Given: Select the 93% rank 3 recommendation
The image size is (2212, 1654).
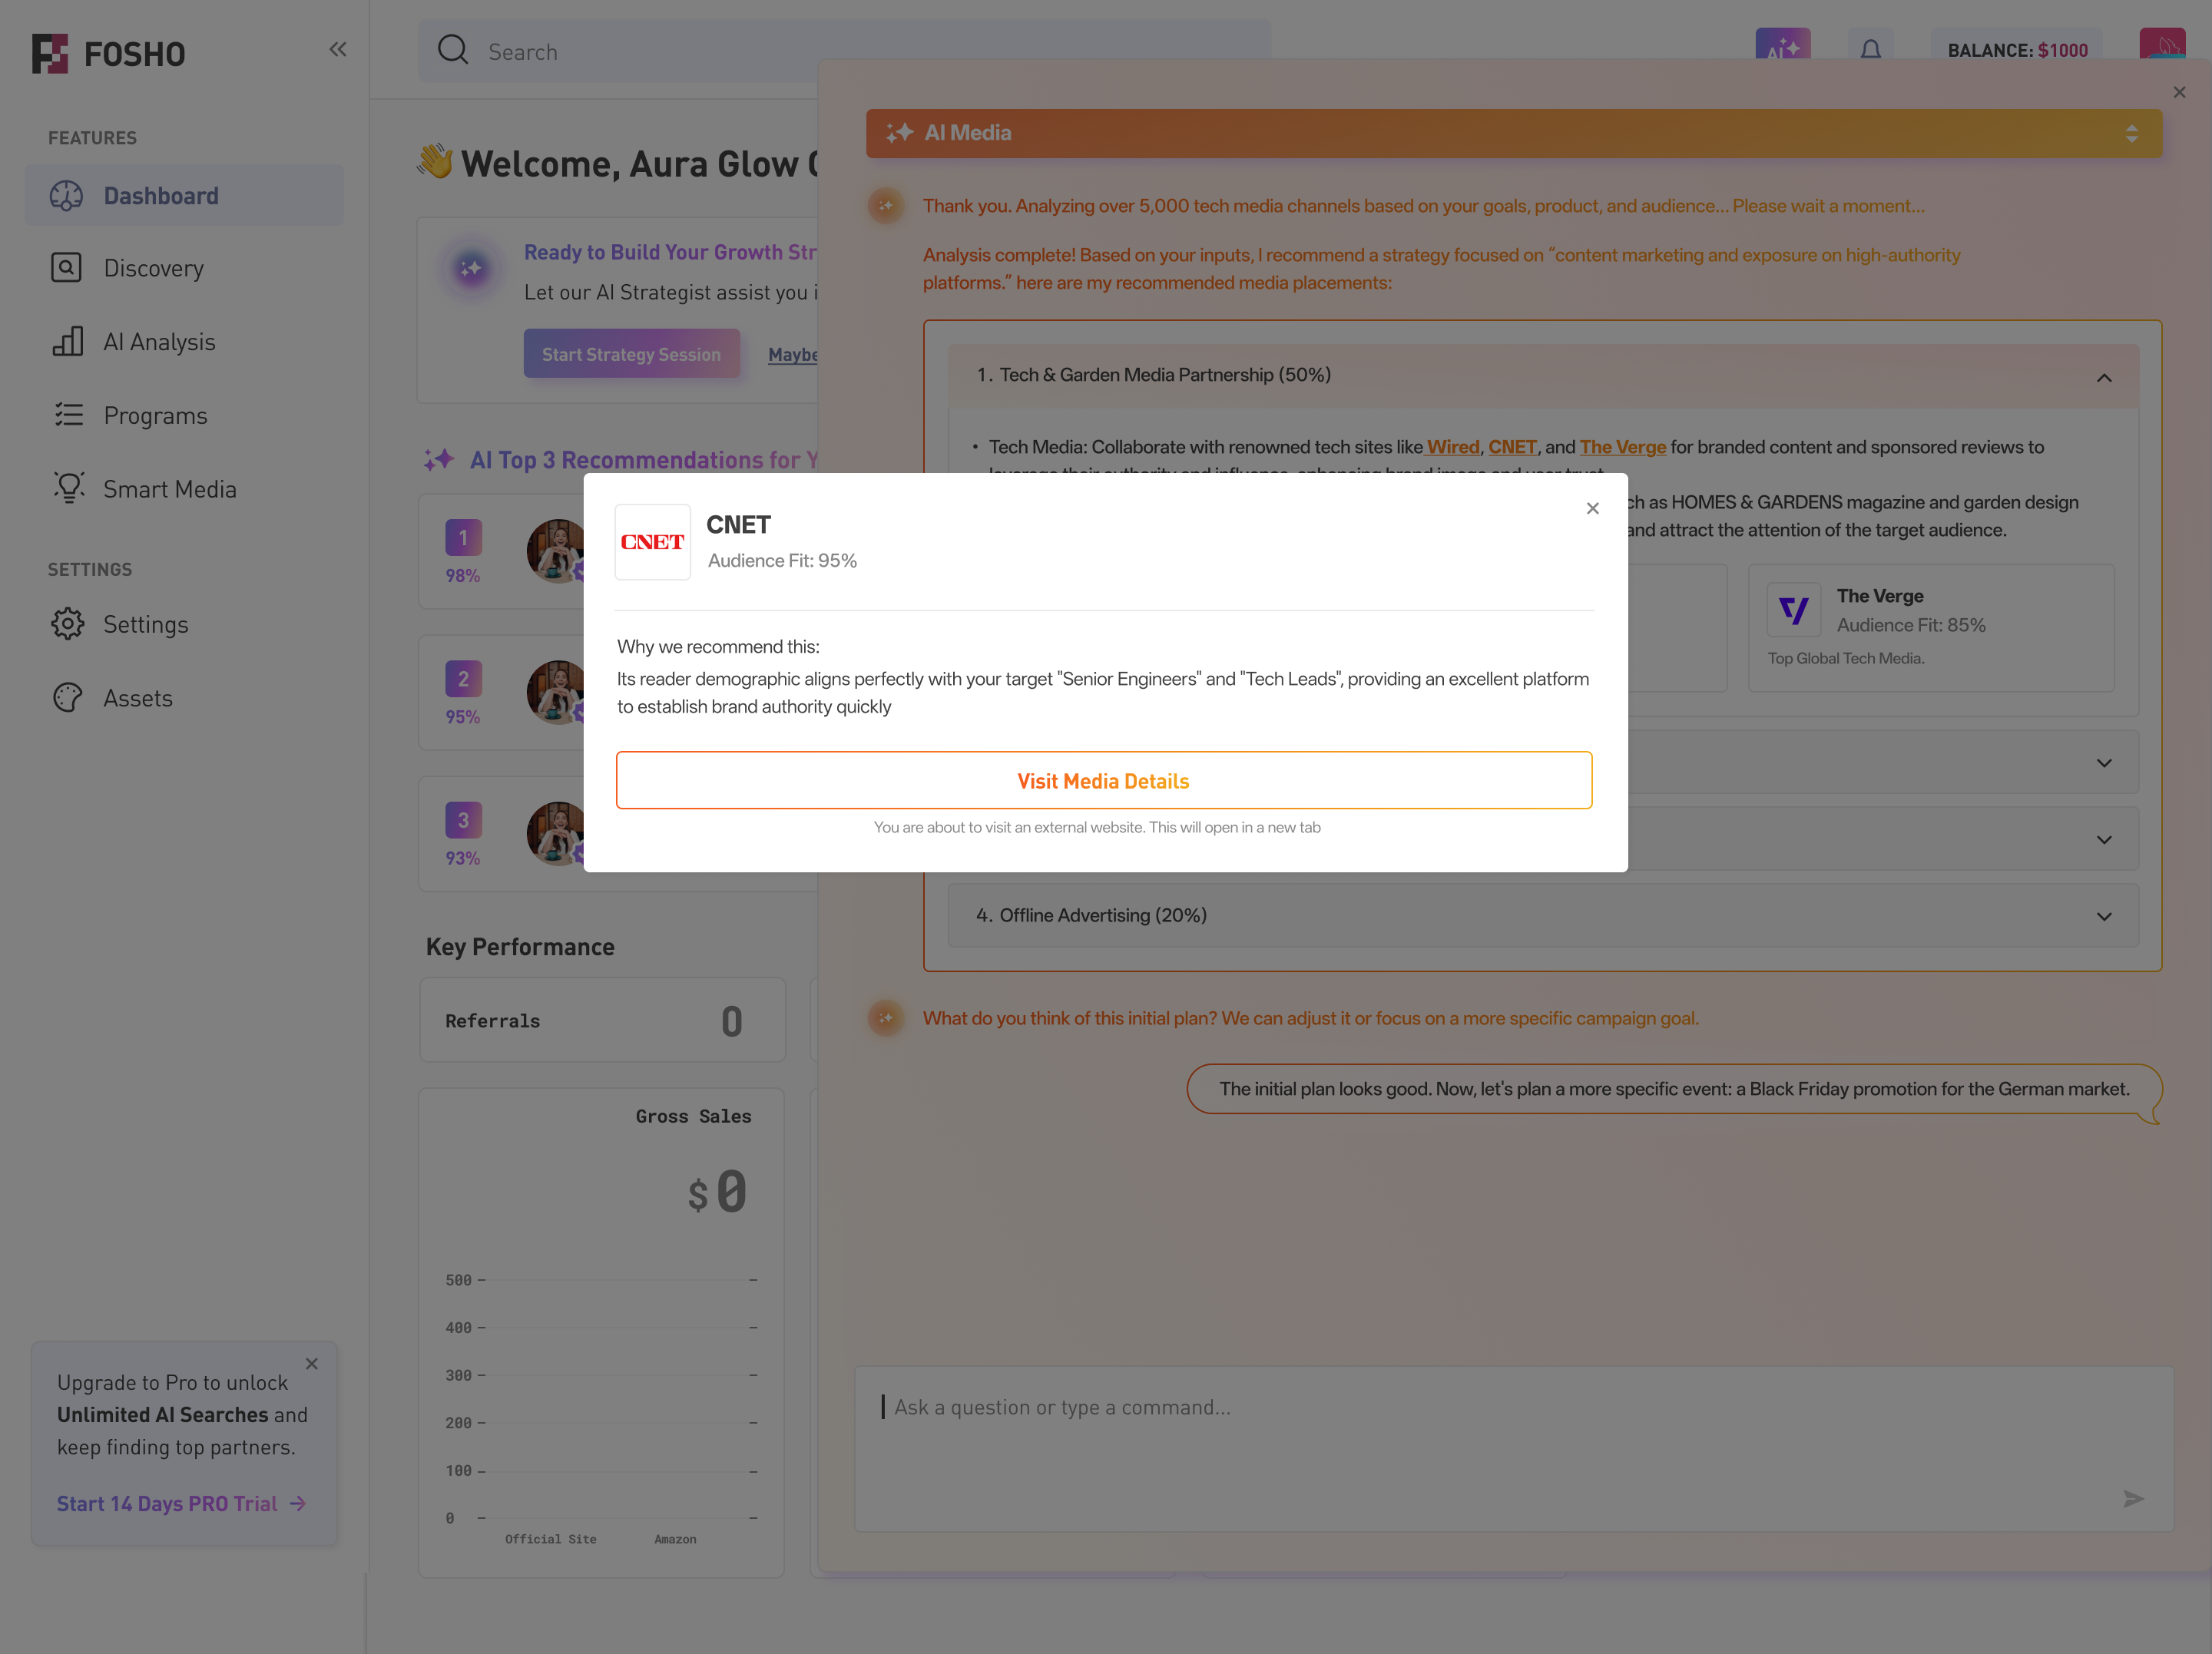Looking at the screenshot, I should [618, 833].
